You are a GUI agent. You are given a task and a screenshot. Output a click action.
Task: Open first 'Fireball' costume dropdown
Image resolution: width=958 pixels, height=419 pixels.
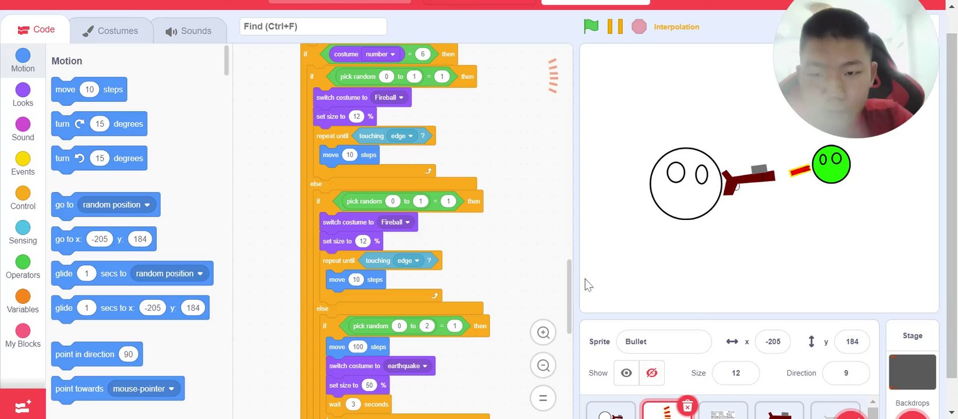(x=389, y=98)
